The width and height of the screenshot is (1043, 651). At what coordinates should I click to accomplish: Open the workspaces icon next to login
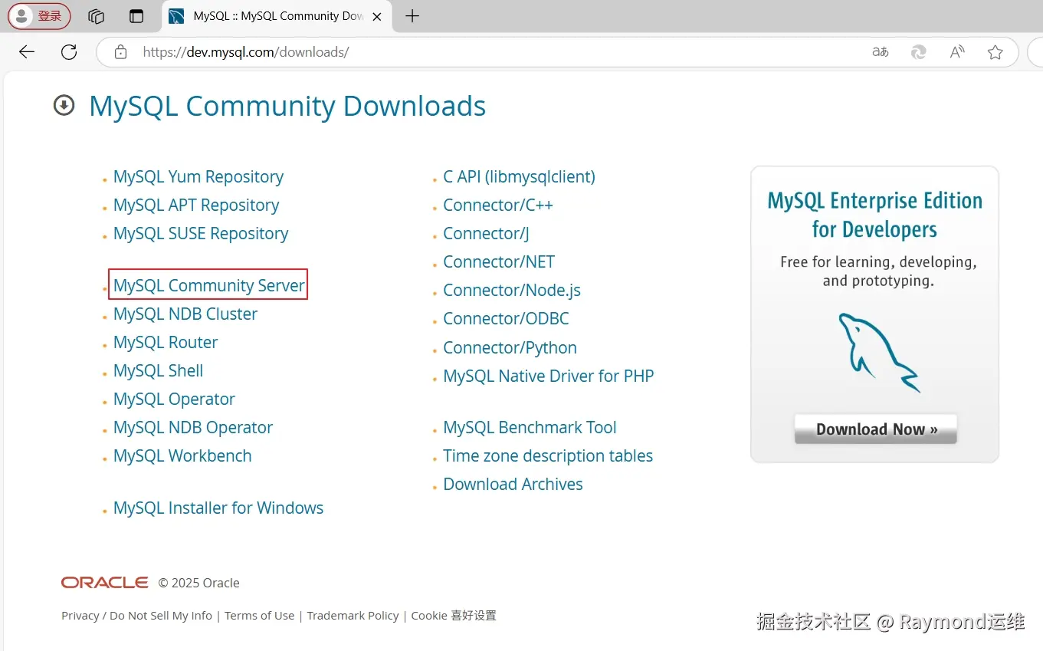[96, 16]
